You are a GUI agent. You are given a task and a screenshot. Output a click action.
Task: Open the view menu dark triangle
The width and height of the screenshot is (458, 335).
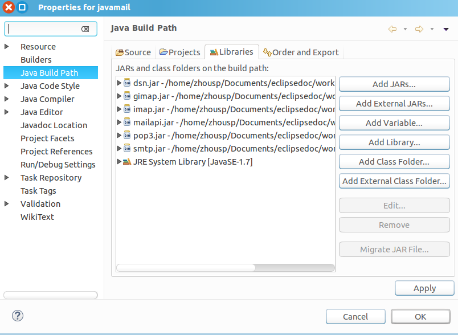tap(446, 29)
